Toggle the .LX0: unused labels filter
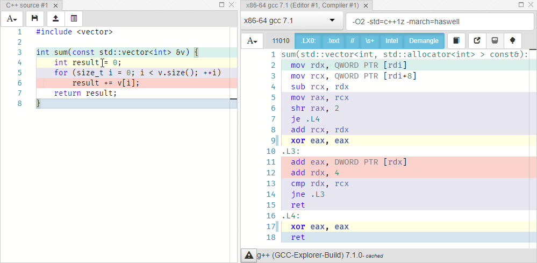The image size is (537, 263). (308, 41)
